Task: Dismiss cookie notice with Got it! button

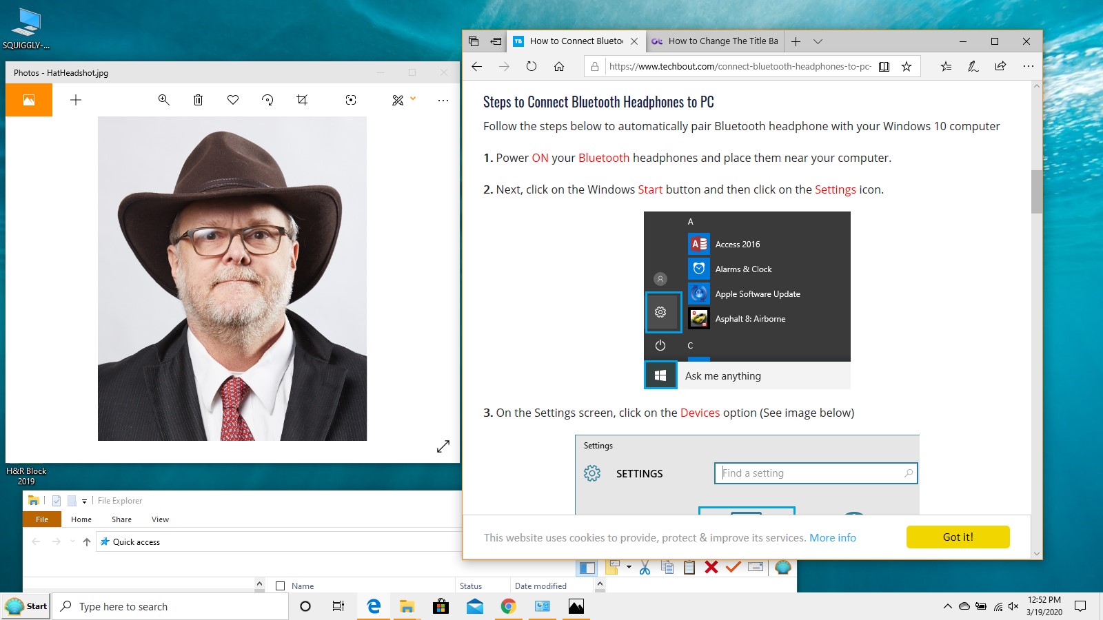Action: (958, 537)
